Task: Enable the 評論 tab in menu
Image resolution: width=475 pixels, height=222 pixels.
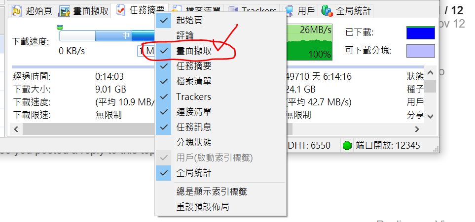Action: tap(221, 36)
